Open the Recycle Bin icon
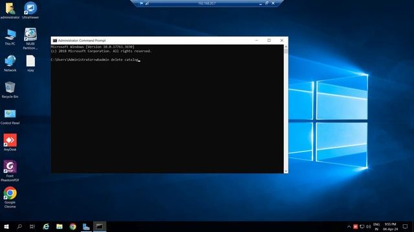This screenshot has height=232, width=414. pyautogui.click(x=10, y=90)
